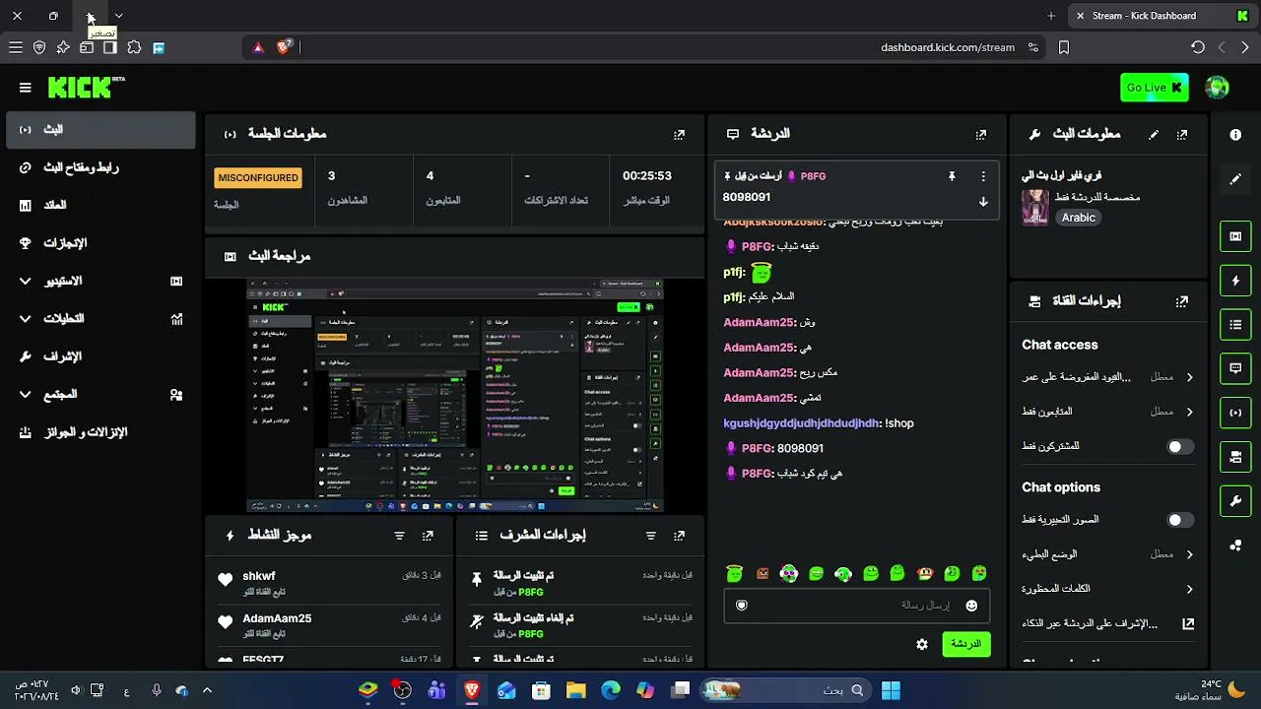Toggle subscribers-only chat (للمشتركين فقط)
Image resolution: width=1261 pixels, height=709 pixels.
1180,446
